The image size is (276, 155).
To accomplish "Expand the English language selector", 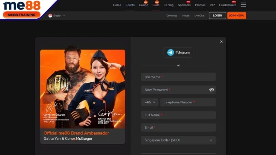I will (x=59, y=15).
